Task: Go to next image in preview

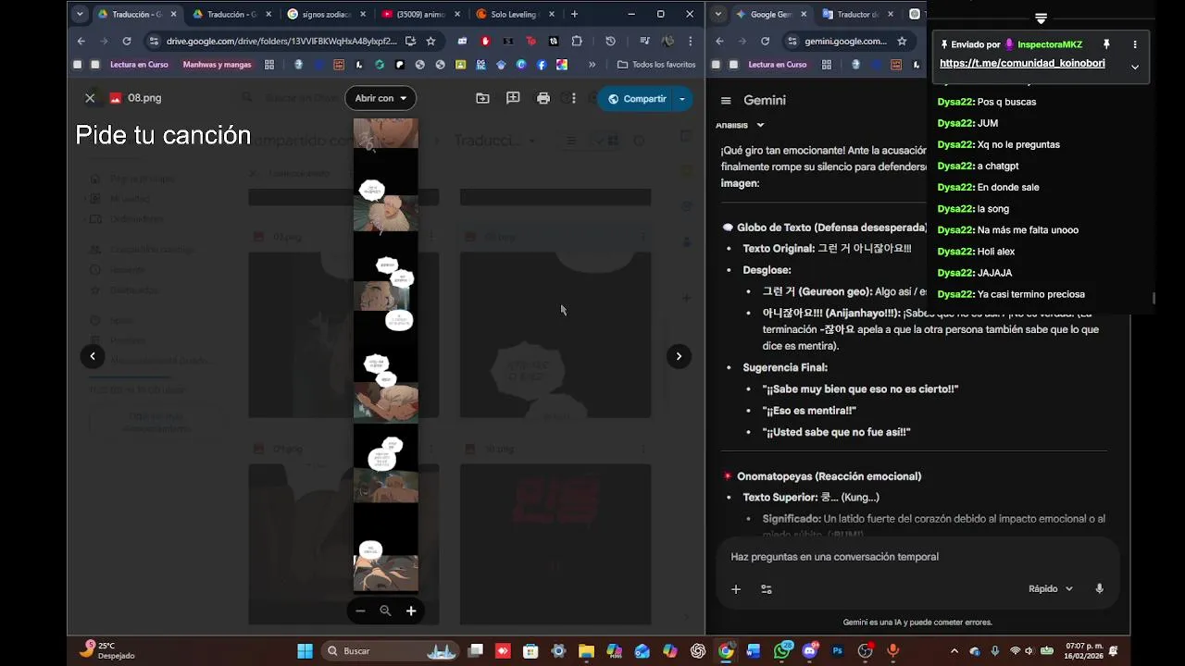Action: (679, 356)
